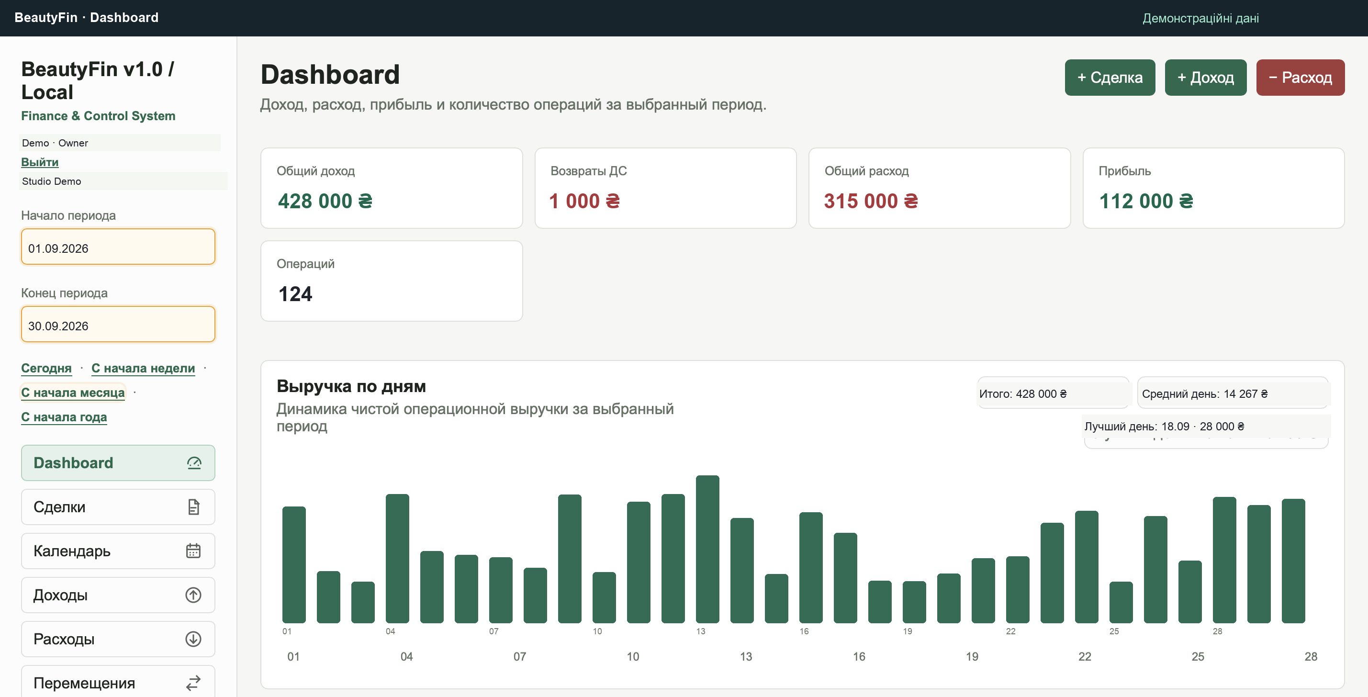This screenshot has width=1368, height=697.
Task: Focus the Конец периода date field
Action: [x=118, y=325]
